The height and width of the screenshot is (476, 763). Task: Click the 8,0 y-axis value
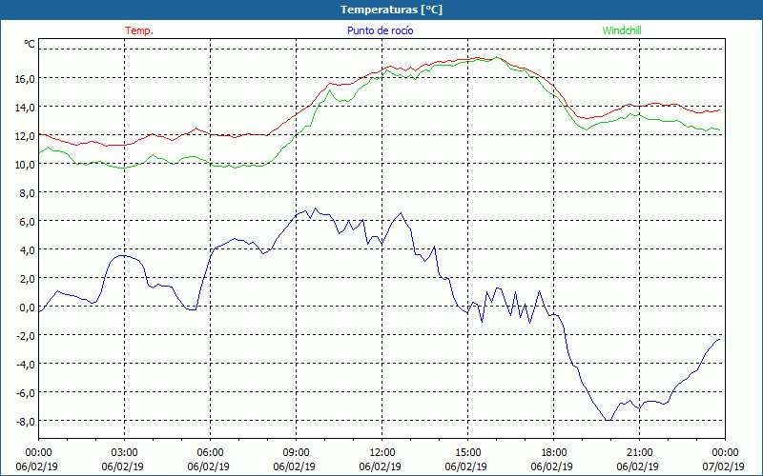point(28,193)
